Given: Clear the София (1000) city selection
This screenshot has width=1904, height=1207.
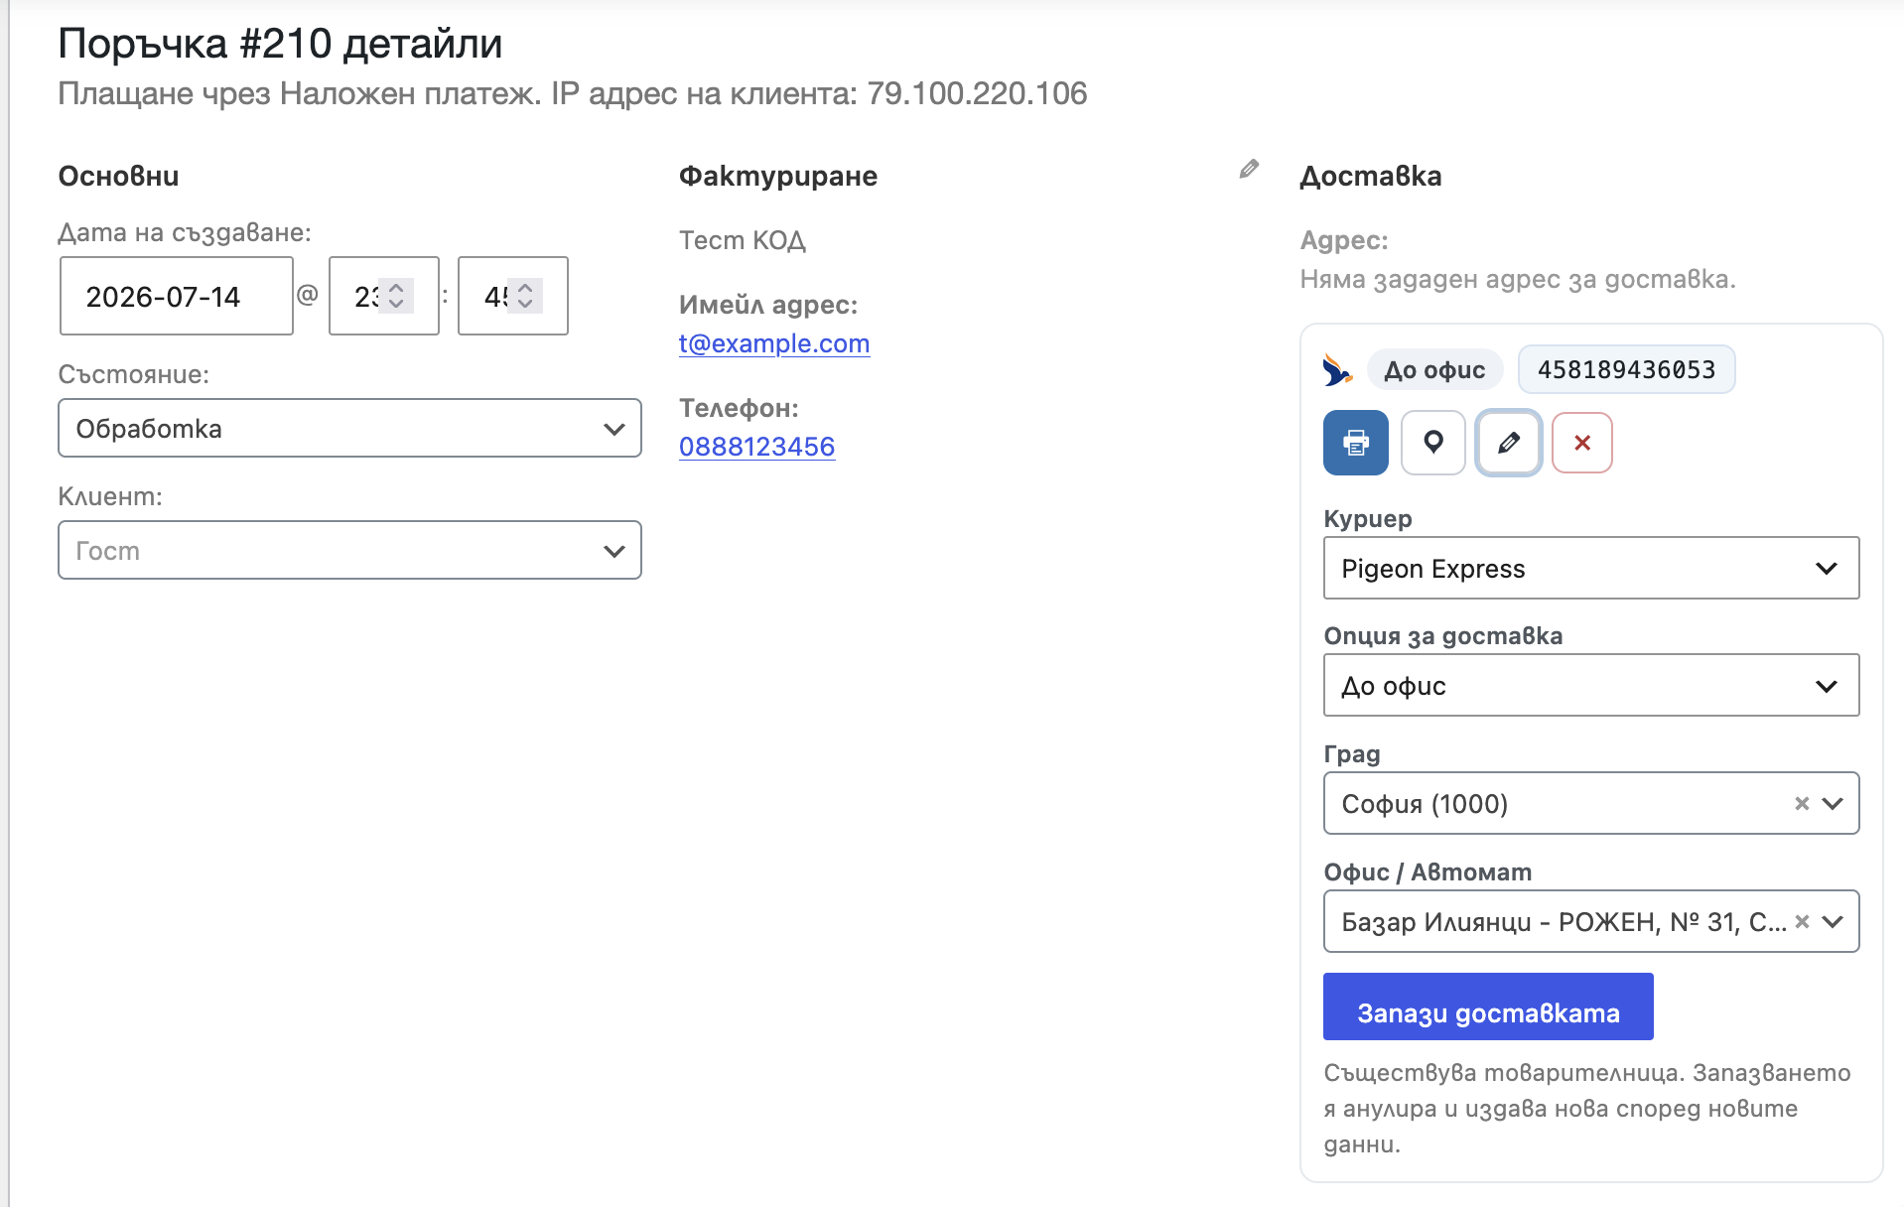Looking at the screenshot, I should coord(1802,803).
